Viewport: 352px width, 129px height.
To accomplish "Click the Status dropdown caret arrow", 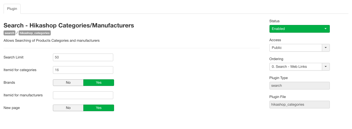I will click(325, 29).
